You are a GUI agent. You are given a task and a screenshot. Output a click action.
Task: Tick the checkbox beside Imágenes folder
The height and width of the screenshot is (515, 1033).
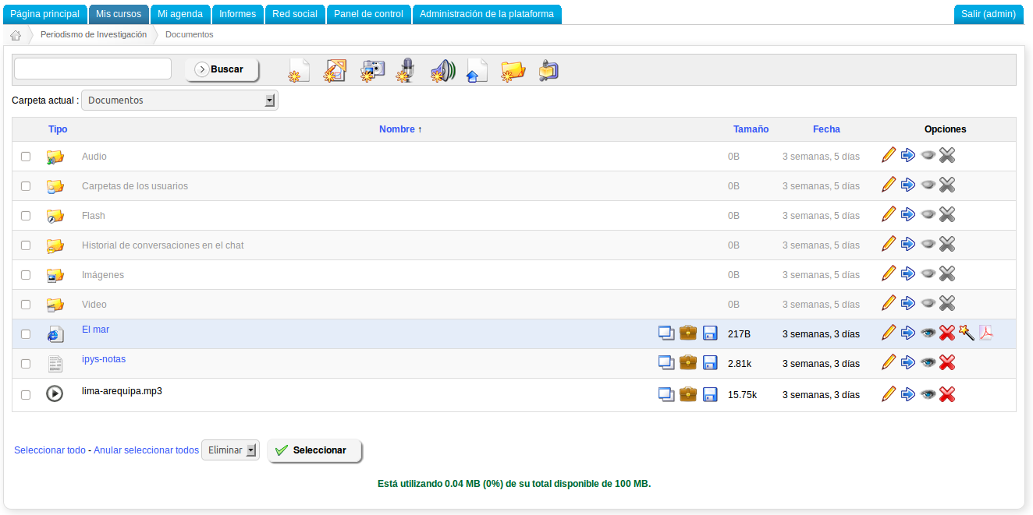point(26,275)
